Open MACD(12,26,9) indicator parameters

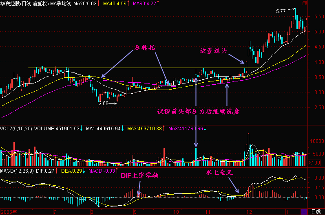[17, 170]
